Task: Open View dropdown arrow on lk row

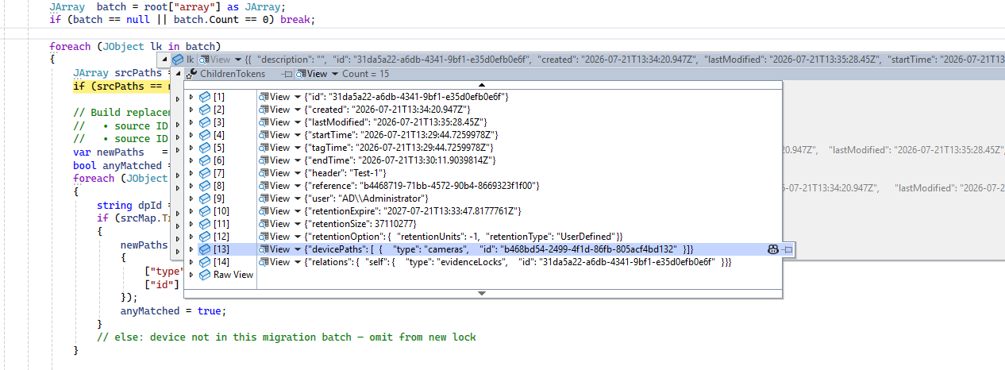Action: click(x=237, y=60)
